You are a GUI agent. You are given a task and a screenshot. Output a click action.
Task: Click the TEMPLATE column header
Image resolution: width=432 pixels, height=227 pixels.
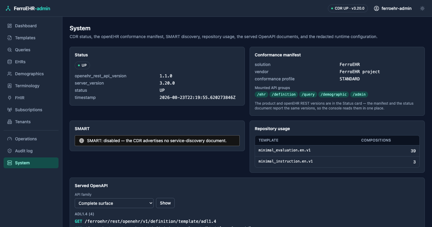268,140
